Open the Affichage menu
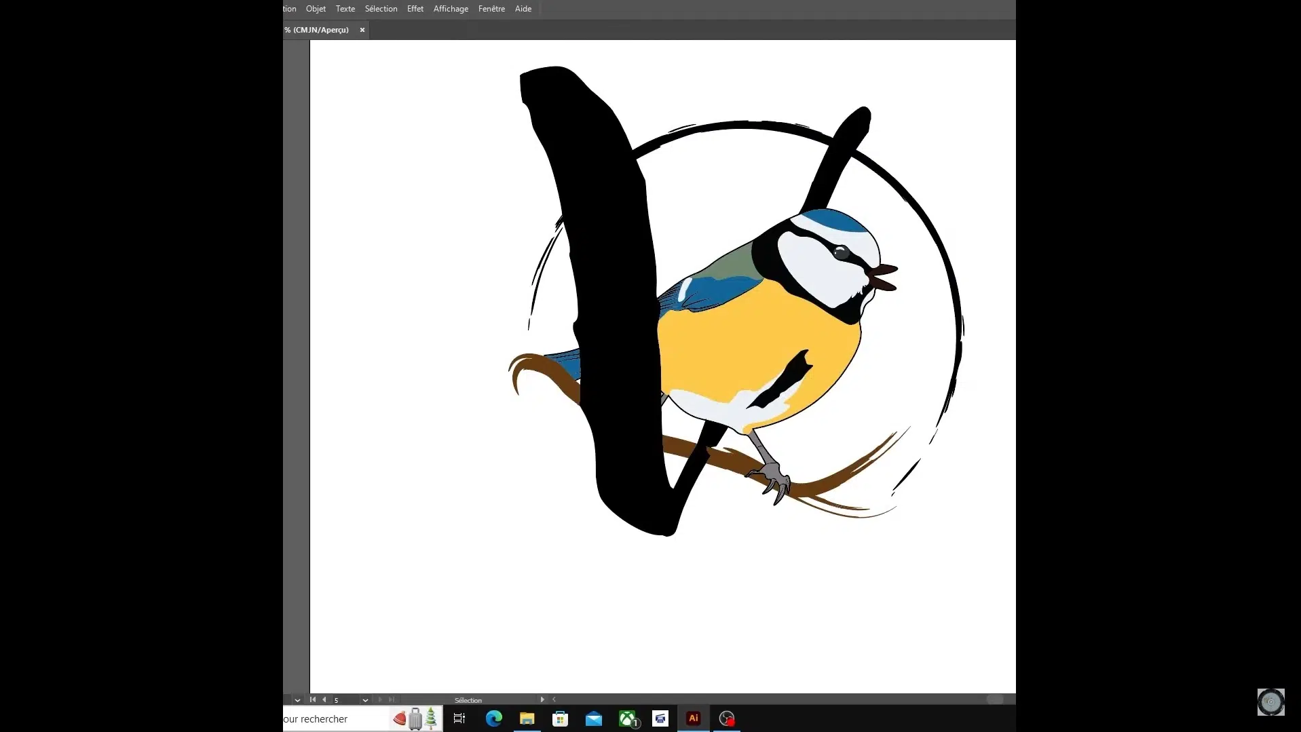 click(x=451, y=9)
